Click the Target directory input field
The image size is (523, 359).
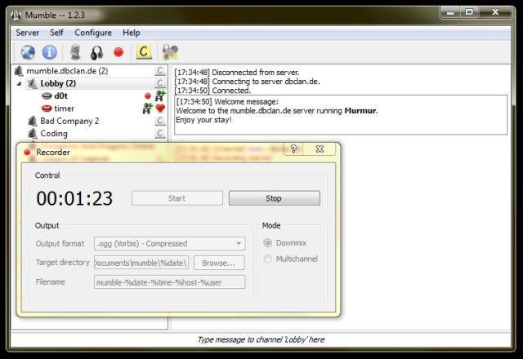pos(141,263)
